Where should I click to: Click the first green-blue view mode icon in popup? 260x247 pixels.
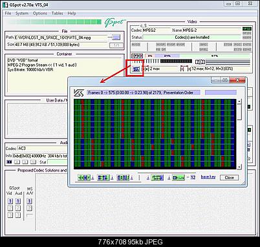coord(84,178)
